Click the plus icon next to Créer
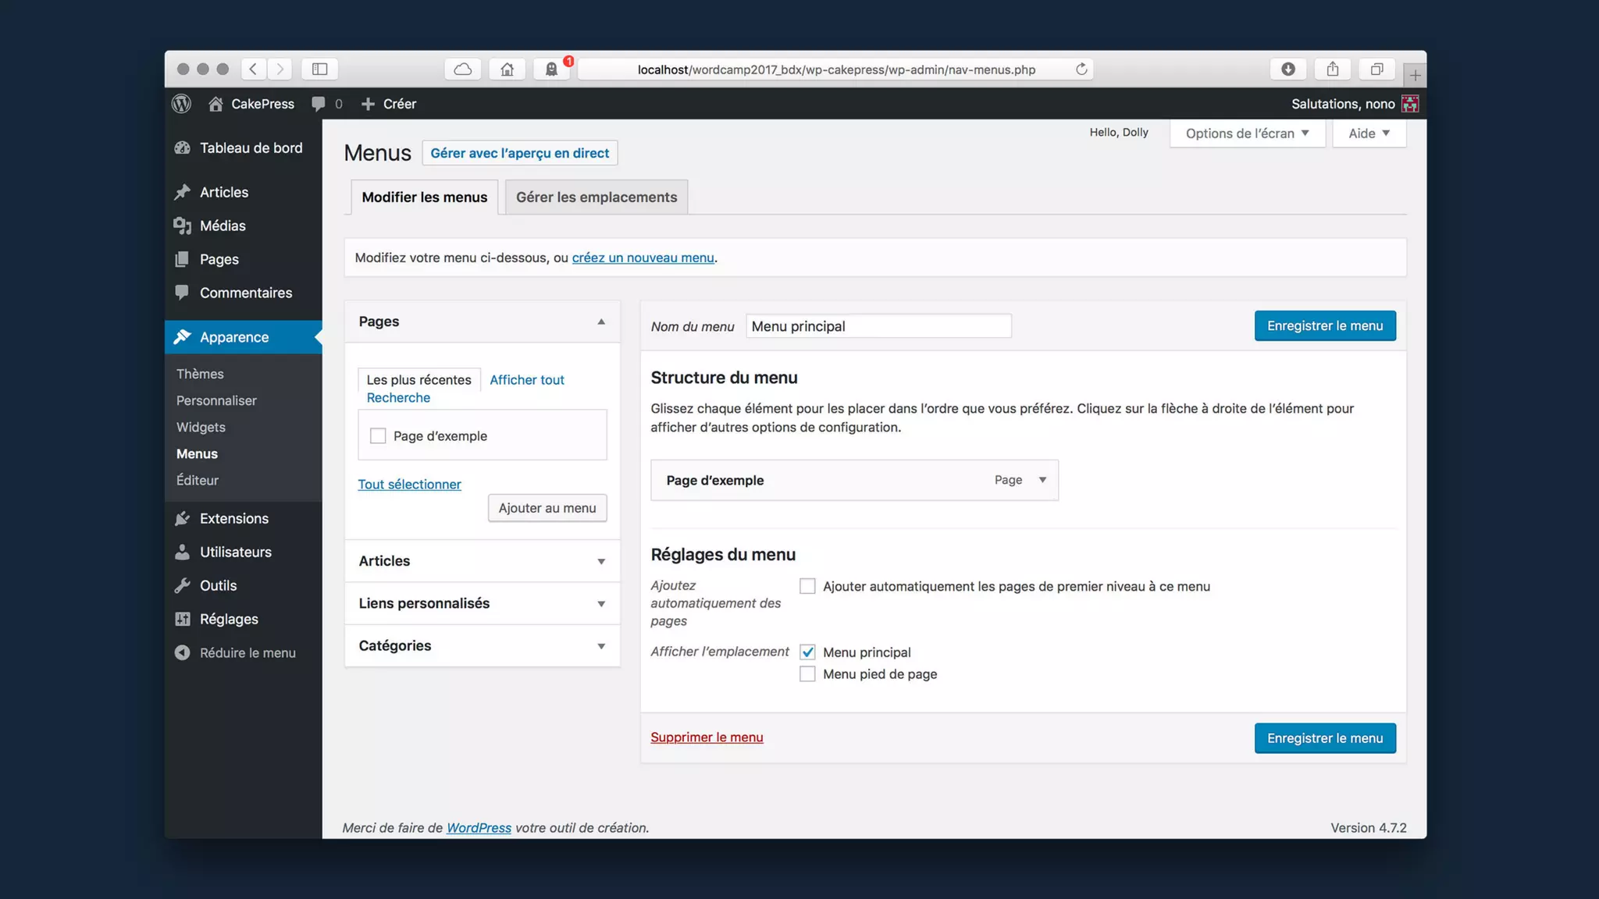The image size is (1599, 899). coord(368,104)
